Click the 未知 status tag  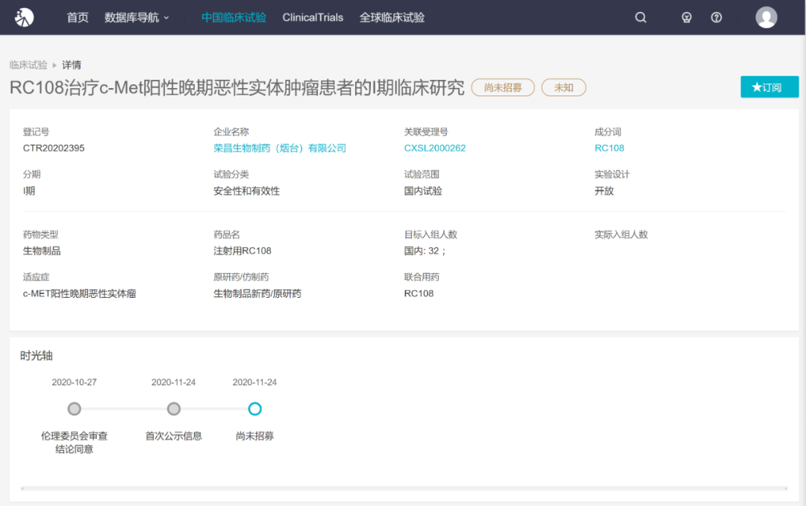[x=563, y=87]
